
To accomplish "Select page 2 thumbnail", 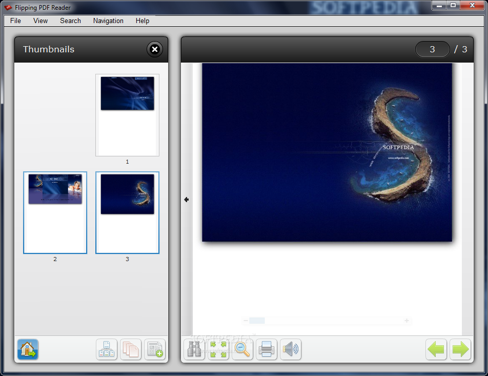I will coord(55,212).
